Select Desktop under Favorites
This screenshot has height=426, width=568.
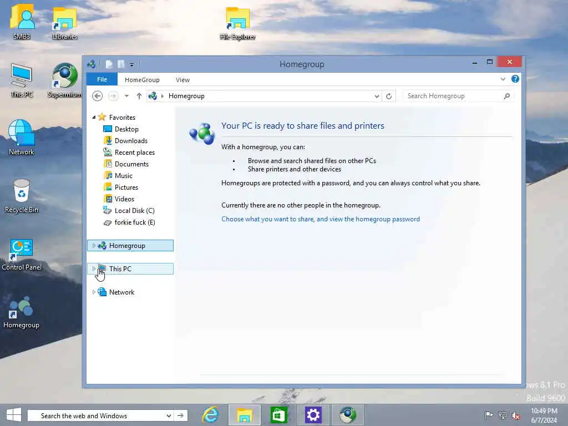pos(126,129)
